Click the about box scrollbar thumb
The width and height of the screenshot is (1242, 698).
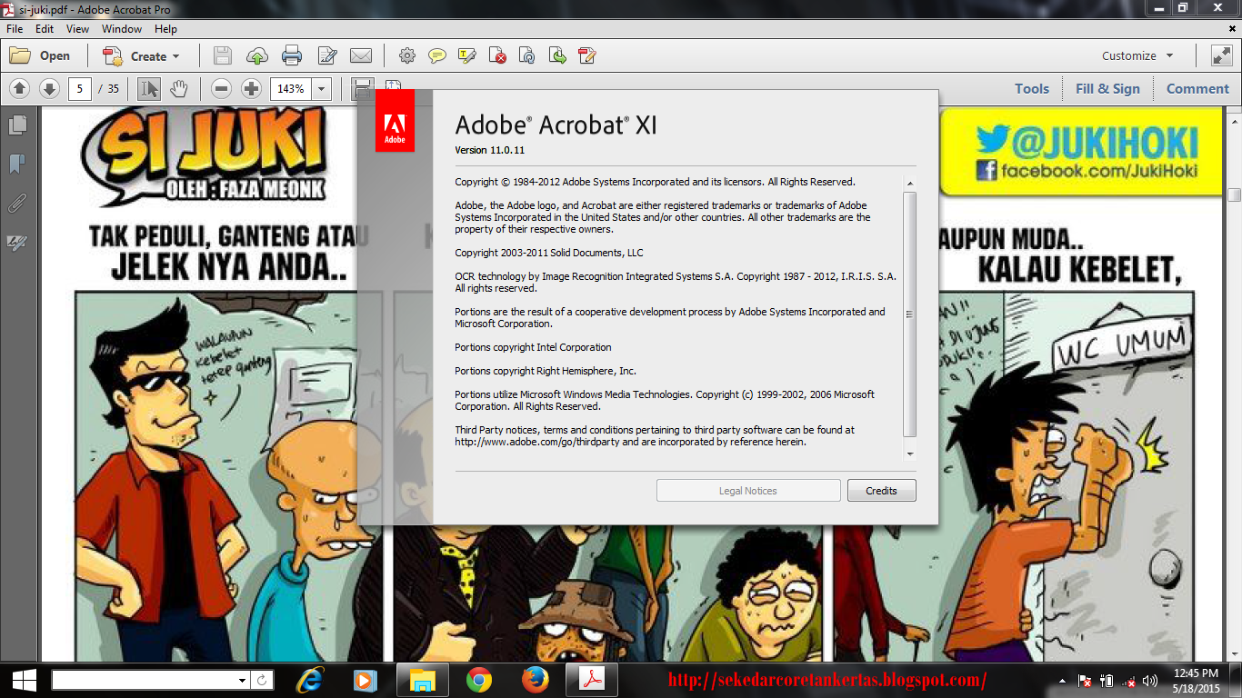pyautogui.click(x=909, y=314)
